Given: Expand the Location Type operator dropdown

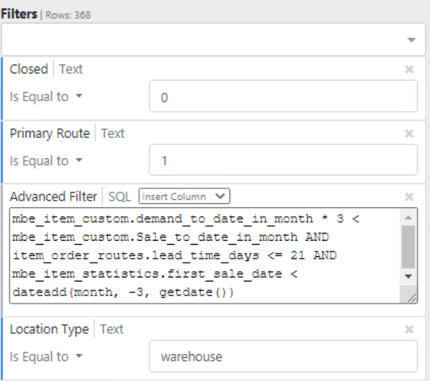Looking at the screenshot, I should (45, 357).
